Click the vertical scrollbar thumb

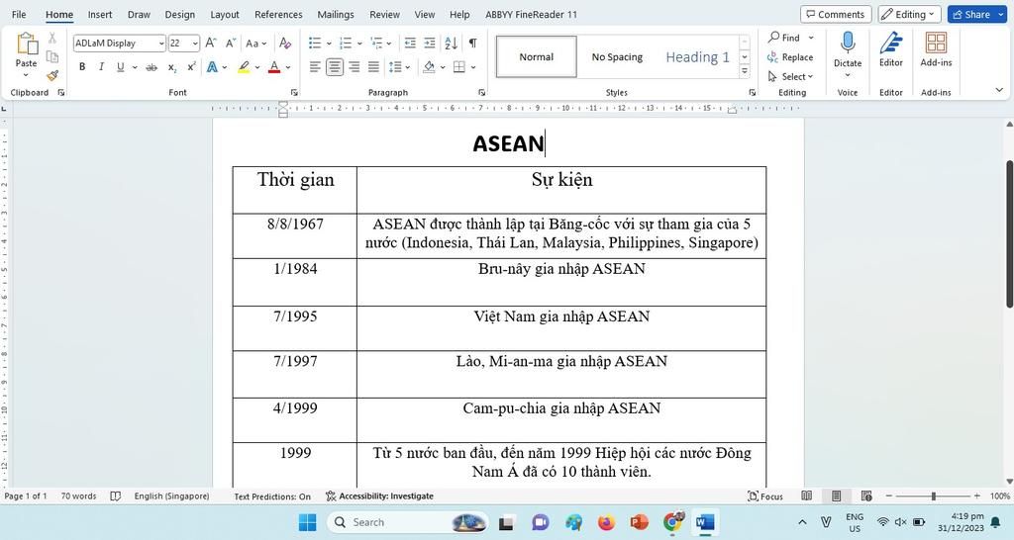pyautogui.click(x=1009, y=233)
